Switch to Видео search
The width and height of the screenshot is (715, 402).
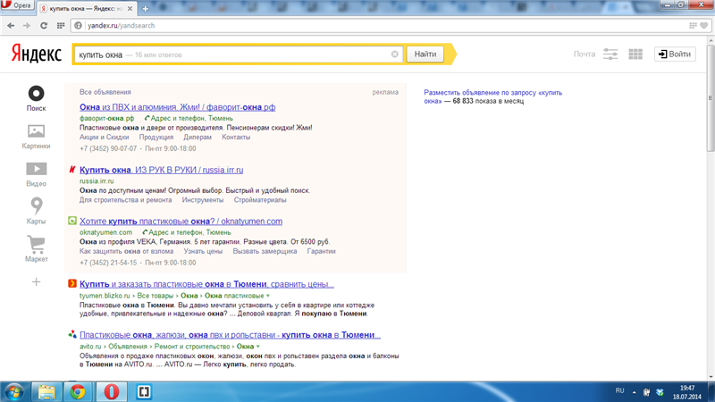[x=36, y=174]
